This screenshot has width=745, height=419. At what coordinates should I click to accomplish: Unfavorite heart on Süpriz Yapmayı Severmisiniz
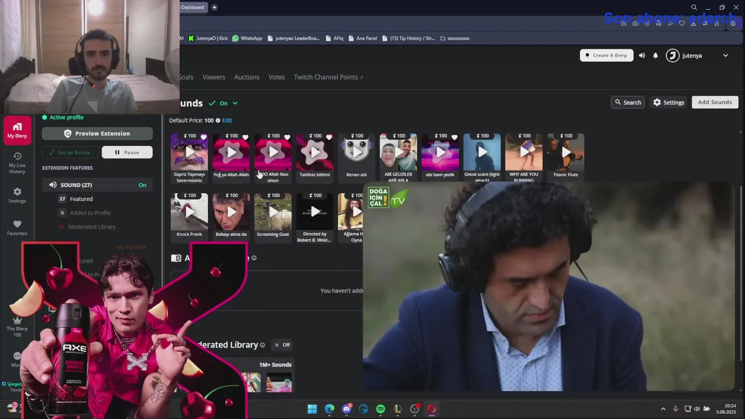tap(204, 137)
